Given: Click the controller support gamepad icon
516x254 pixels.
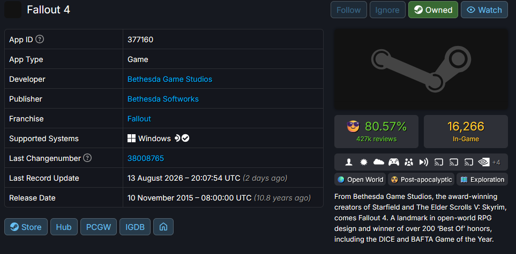Looking at the screenshot, I should click(x=394, y=162).
